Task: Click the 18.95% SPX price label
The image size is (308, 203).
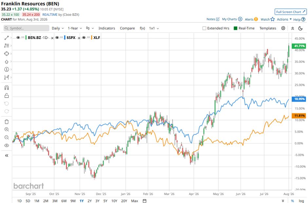Action: click(299, 99)
